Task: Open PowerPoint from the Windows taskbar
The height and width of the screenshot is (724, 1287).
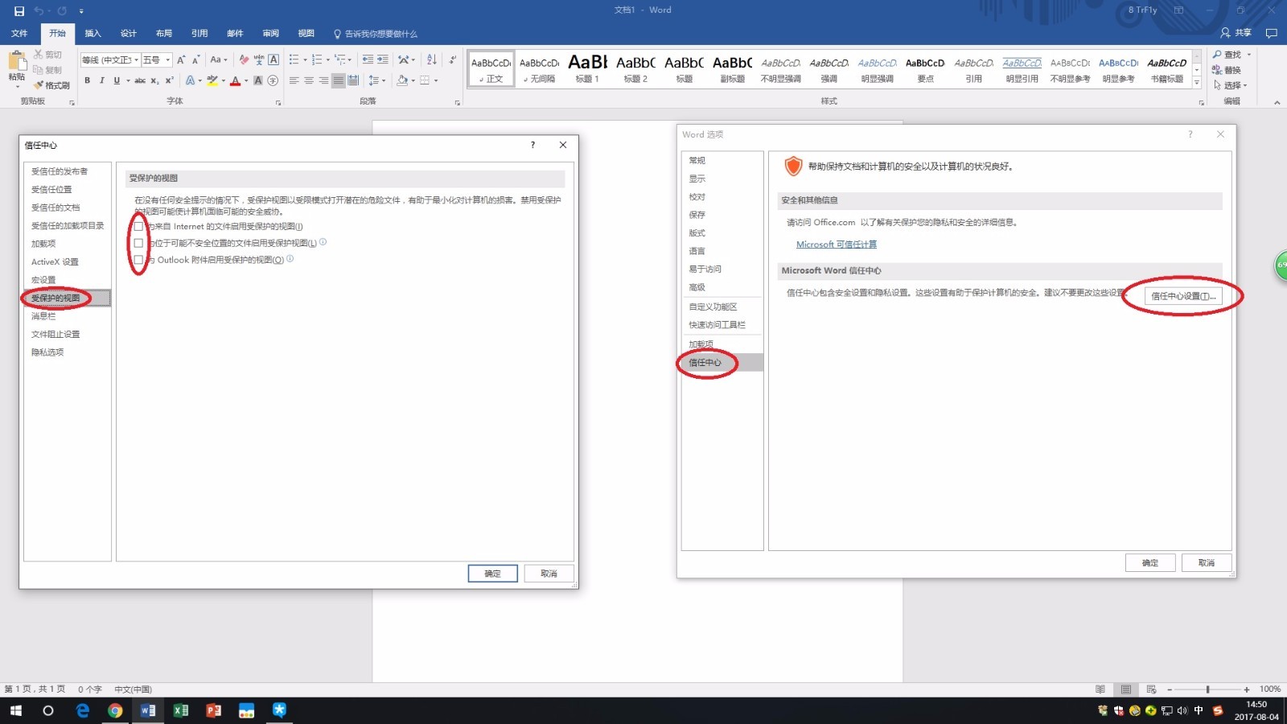Action: click(213, 710)
